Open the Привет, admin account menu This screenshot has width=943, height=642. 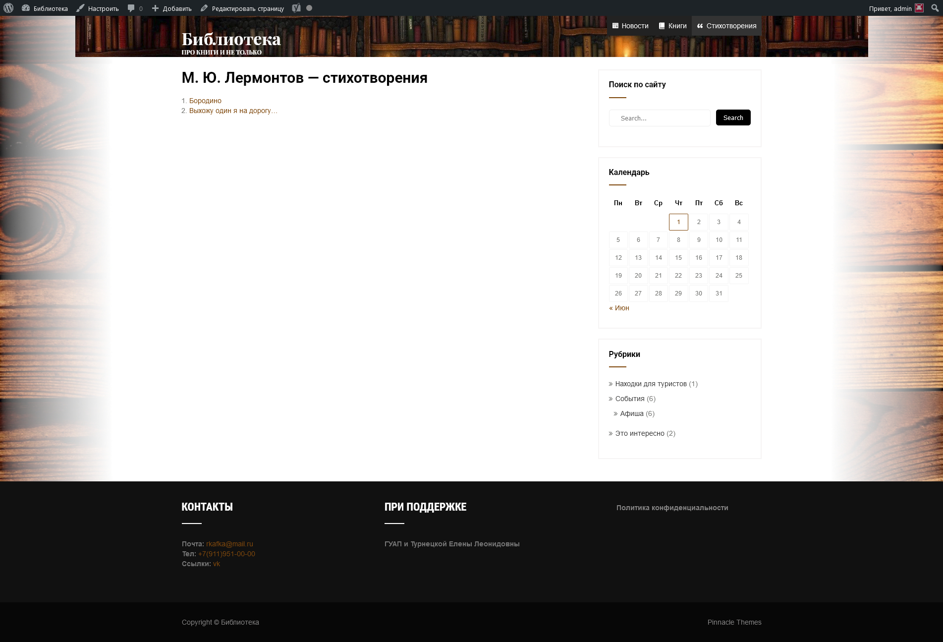pyautogui.click(x=895, y=8)
